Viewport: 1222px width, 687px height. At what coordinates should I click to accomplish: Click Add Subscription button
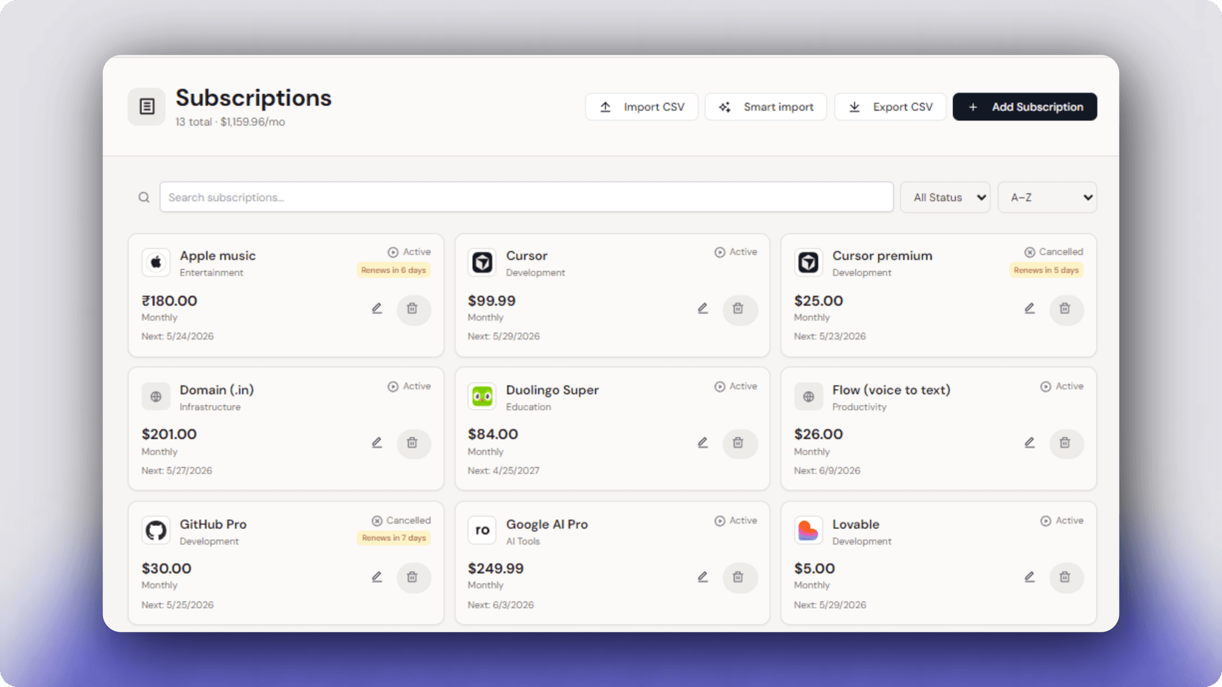tap(1025, 107)
